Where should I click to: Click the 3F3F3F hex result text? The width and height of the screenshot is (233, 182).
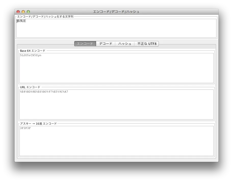point(25,128)
